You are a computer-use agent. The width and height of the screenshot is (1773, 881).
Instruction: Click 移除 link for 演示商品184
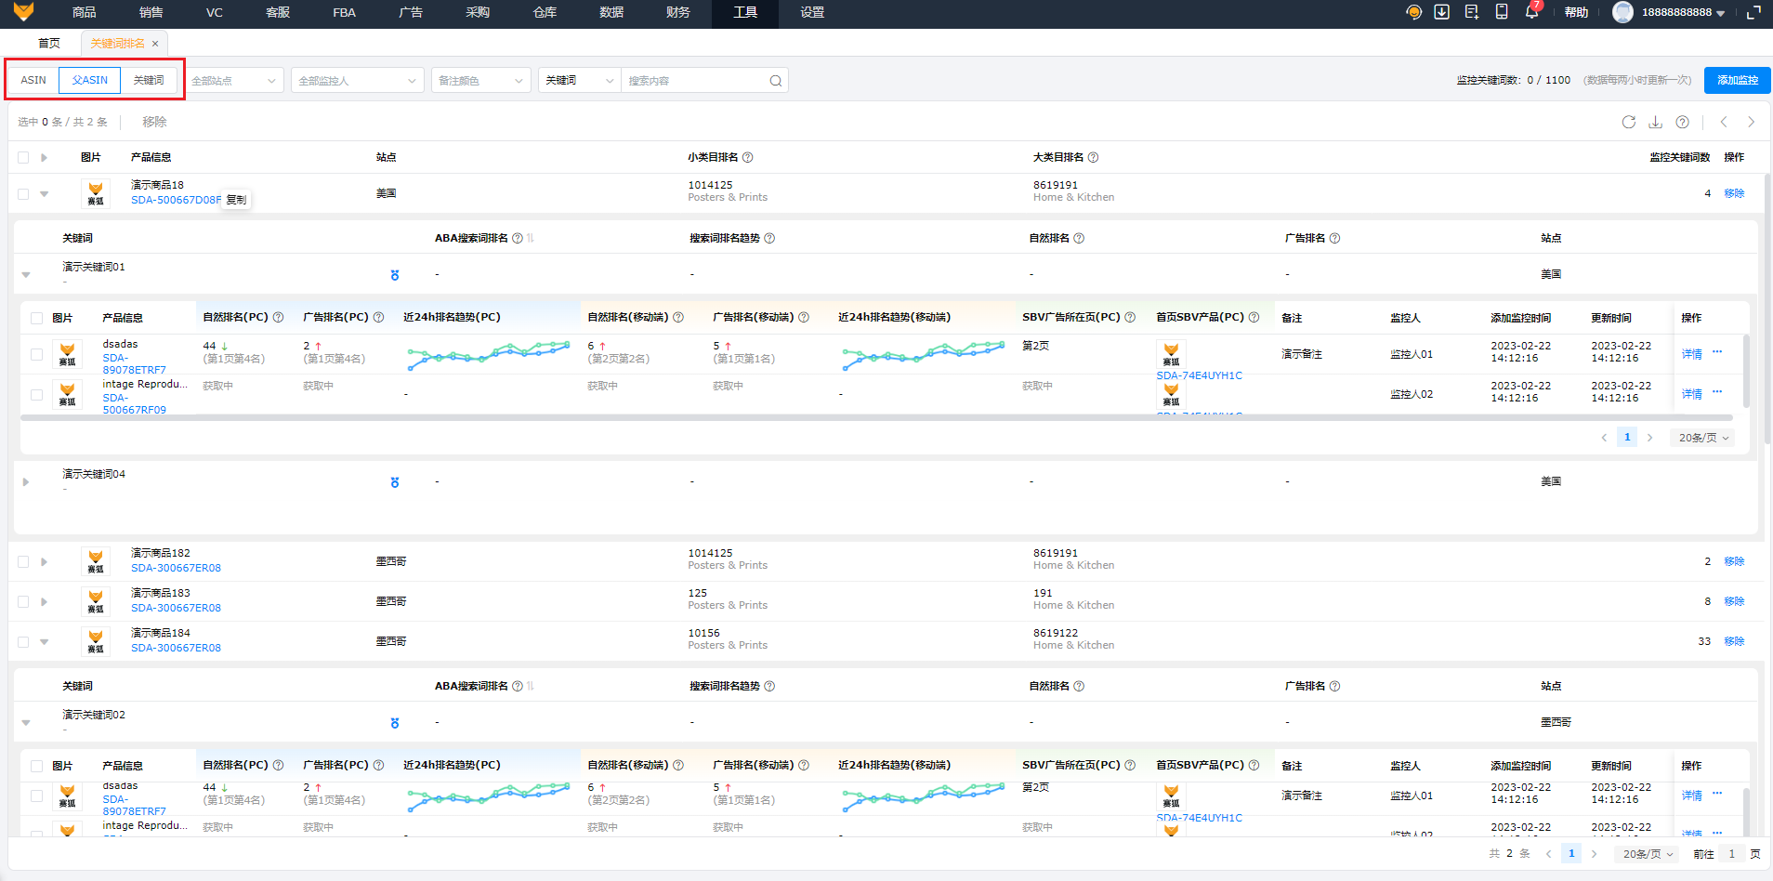tap(1734, 641)
